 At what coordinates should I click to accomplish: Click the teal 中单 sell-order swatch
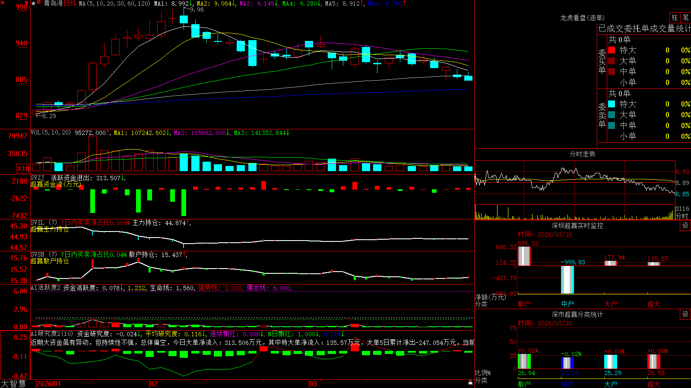(612, 125)
